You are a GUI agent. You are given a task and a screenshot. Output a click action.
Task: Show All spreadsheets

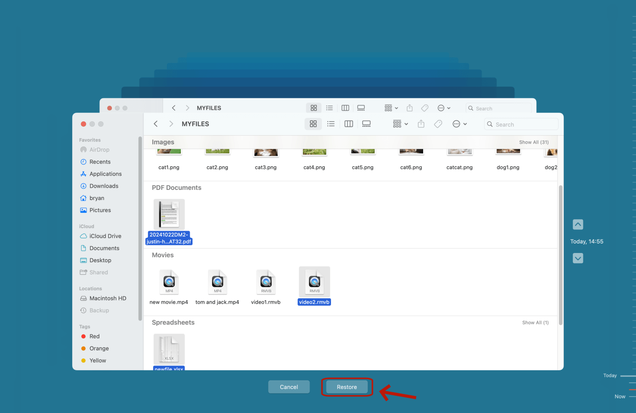535,322
